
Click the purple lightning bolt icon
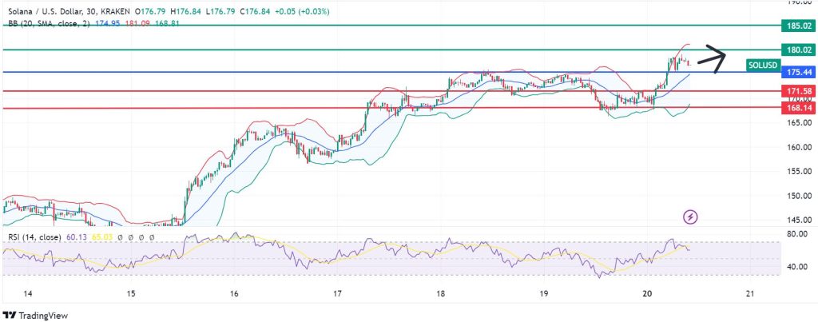(x=691, y=217)
